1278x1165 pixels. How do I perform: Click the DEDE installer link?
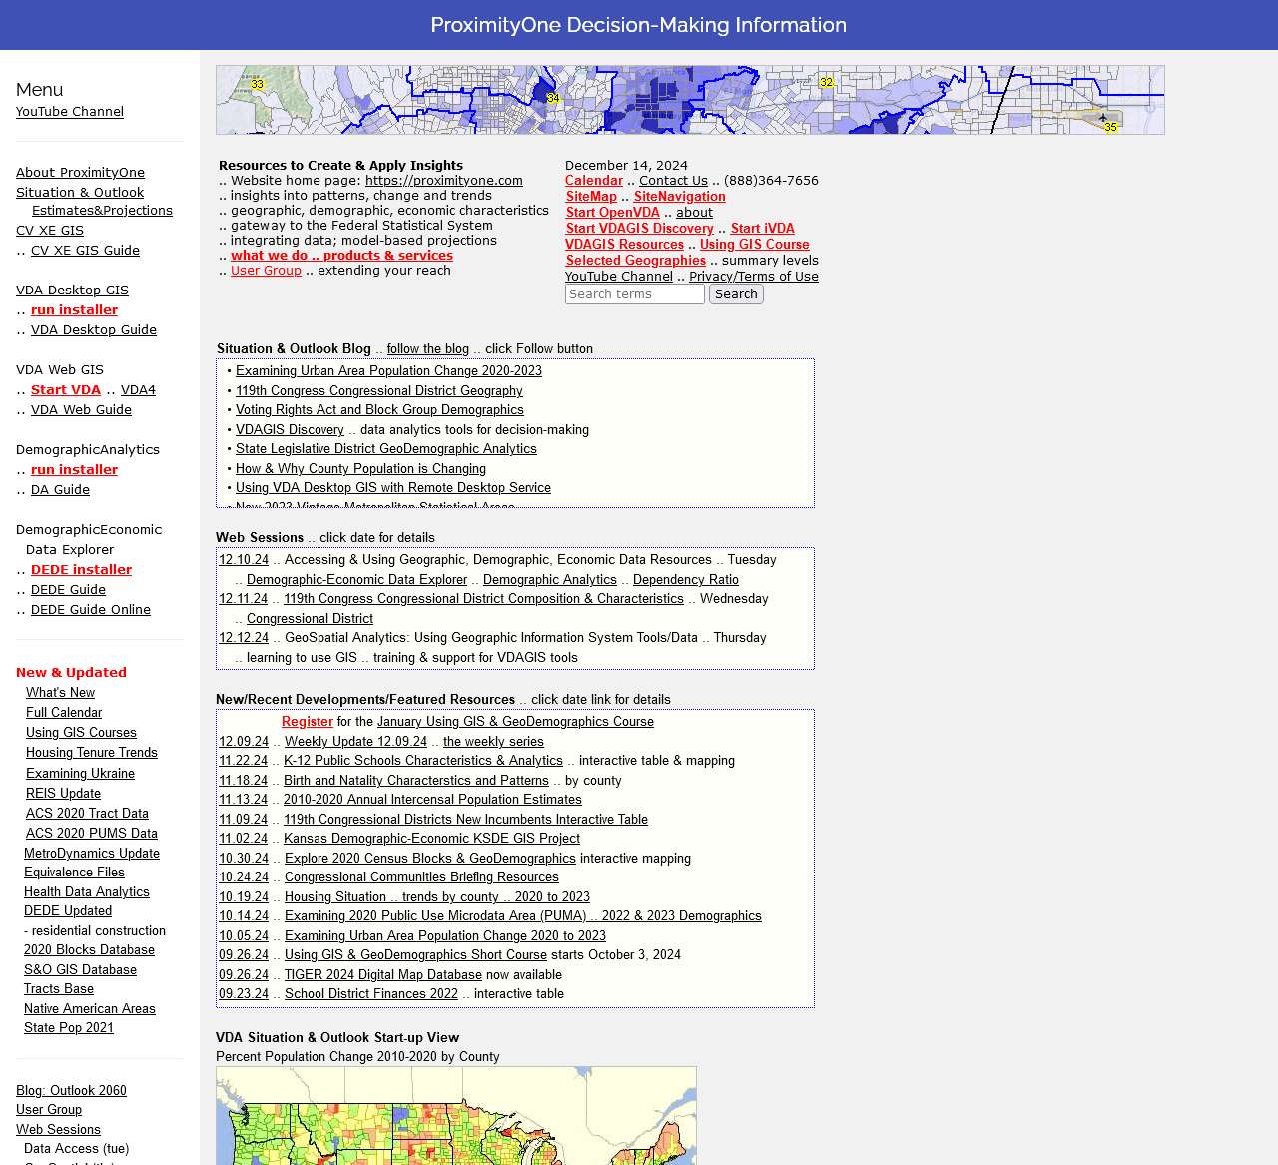click(x=81, y=570)
